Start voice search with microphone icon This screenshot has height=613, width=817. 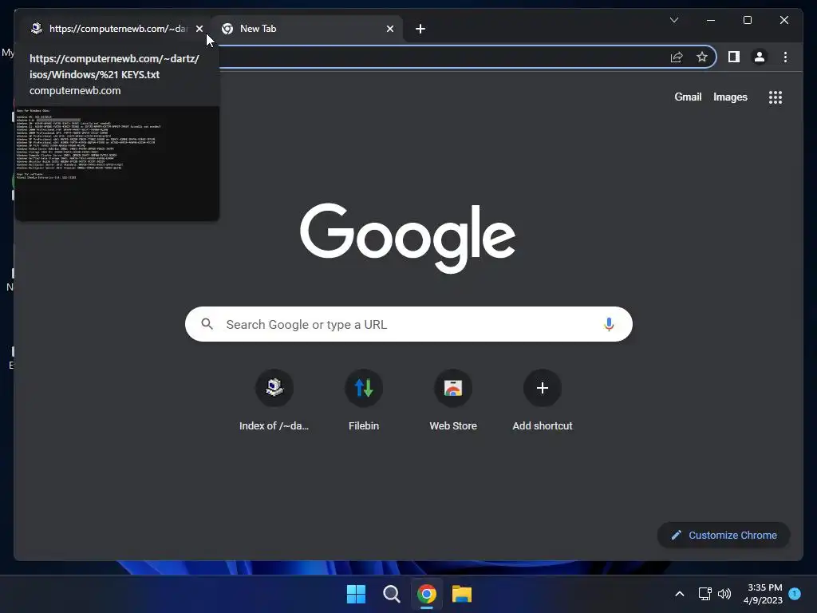[x=609, y=324]
